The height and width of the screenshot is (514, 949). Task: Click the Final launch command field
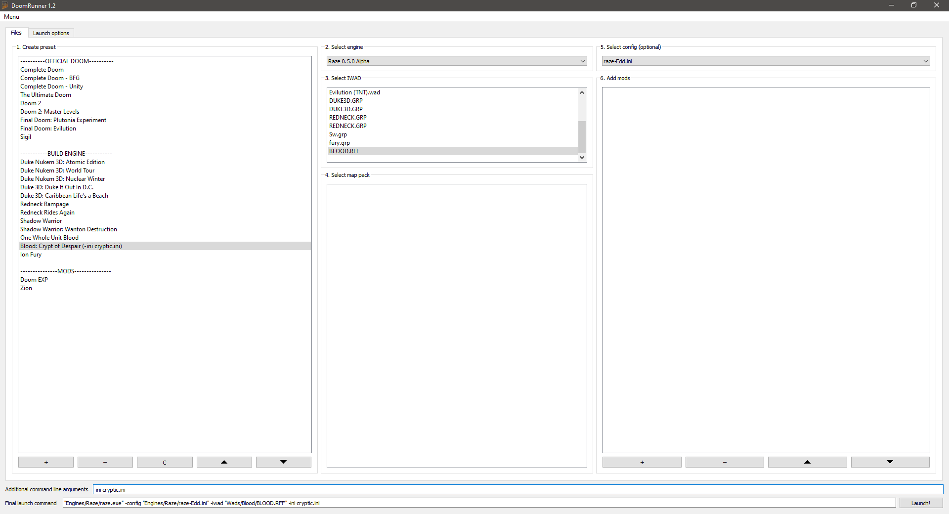[x=479, y=503]
